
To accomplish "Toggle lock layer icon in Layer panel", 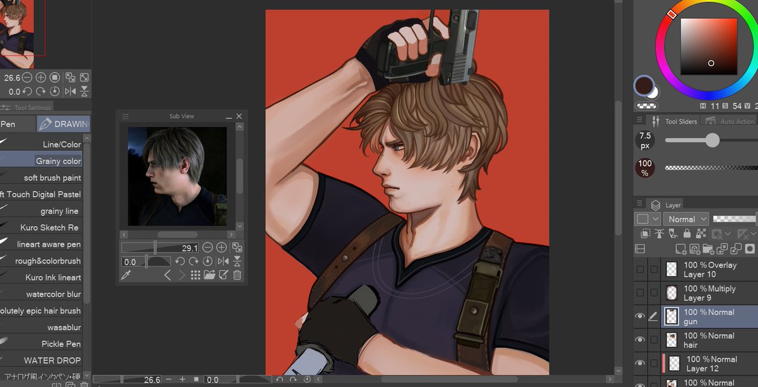I will pos(686,234).
